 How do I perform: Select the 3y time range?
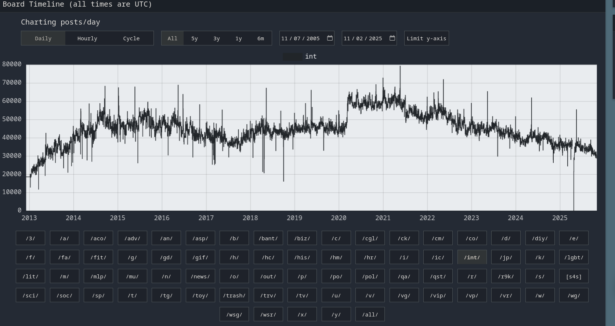click(x=217, y=38)
